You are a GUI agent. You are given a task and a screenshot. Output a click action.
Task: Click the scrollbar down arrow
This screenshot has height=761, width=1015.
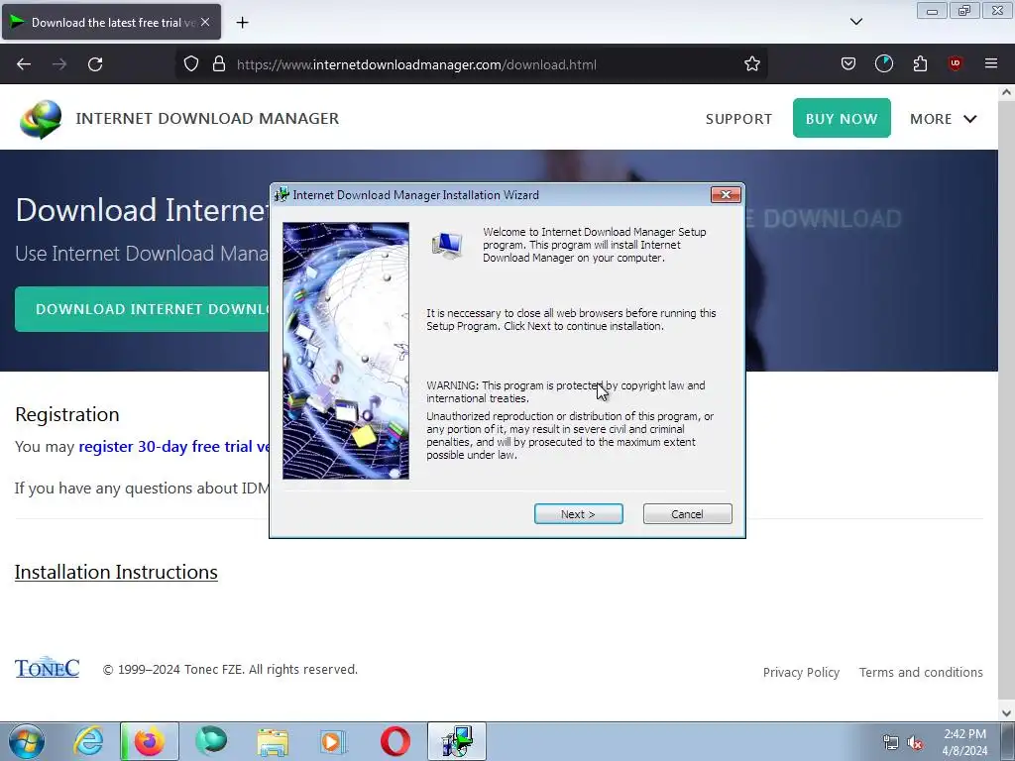tap(1006, 713)
